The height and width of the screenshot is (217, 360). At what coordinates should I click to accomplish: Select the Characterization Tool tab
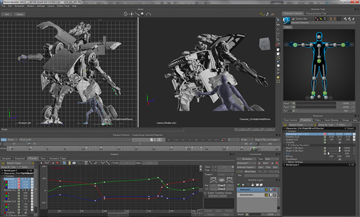(x=316, y=13)
